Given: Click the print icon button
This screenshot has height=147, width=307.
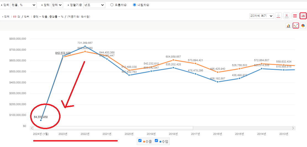Looking at the screenshot, I should click(x=287, y=16).
